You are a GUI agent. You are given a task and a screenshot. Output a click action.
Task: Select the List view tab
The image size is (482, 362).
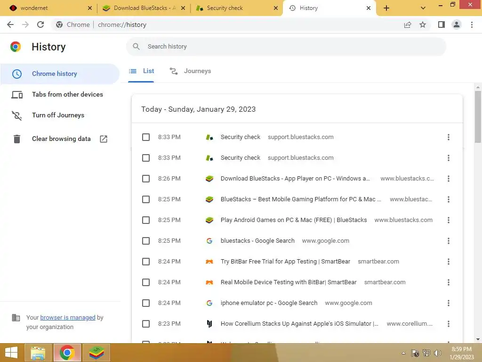(x=141, y=71)
